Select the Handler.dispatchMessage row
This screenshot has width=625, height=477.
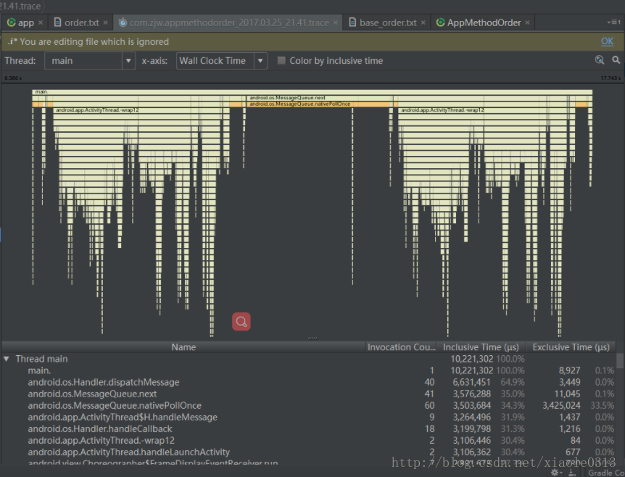308,382
